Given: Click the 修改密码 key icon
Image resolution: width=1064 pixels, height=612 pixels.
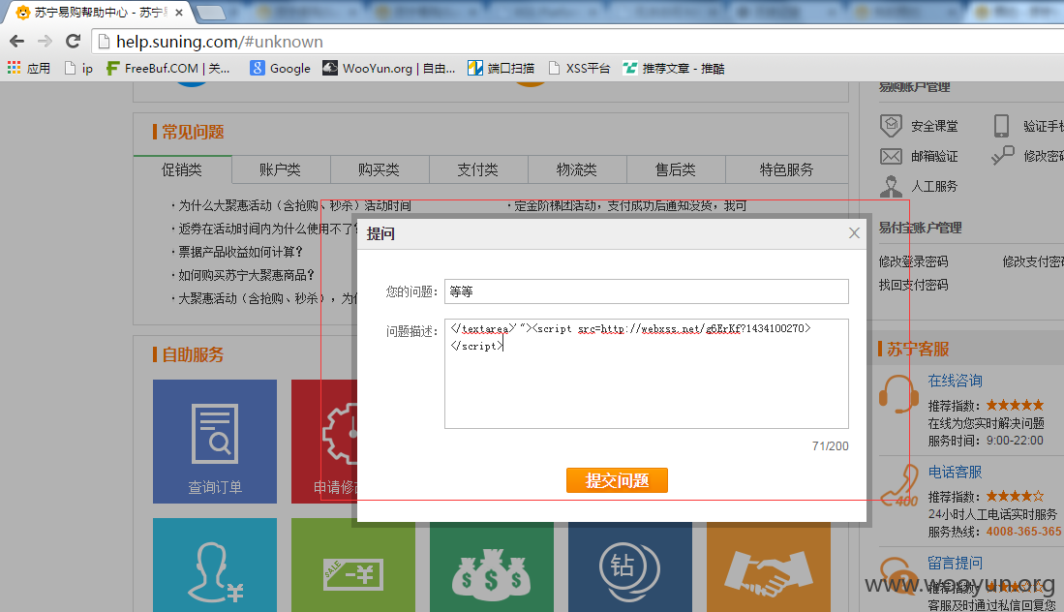Looking at the screenshot, I should (x=1002, y=155).
